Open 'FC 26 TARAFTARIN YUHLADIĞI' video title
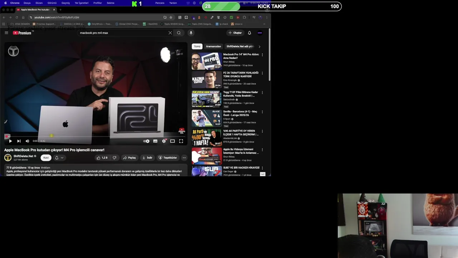The width and height of the screenshot is (458, 258). 241,75
